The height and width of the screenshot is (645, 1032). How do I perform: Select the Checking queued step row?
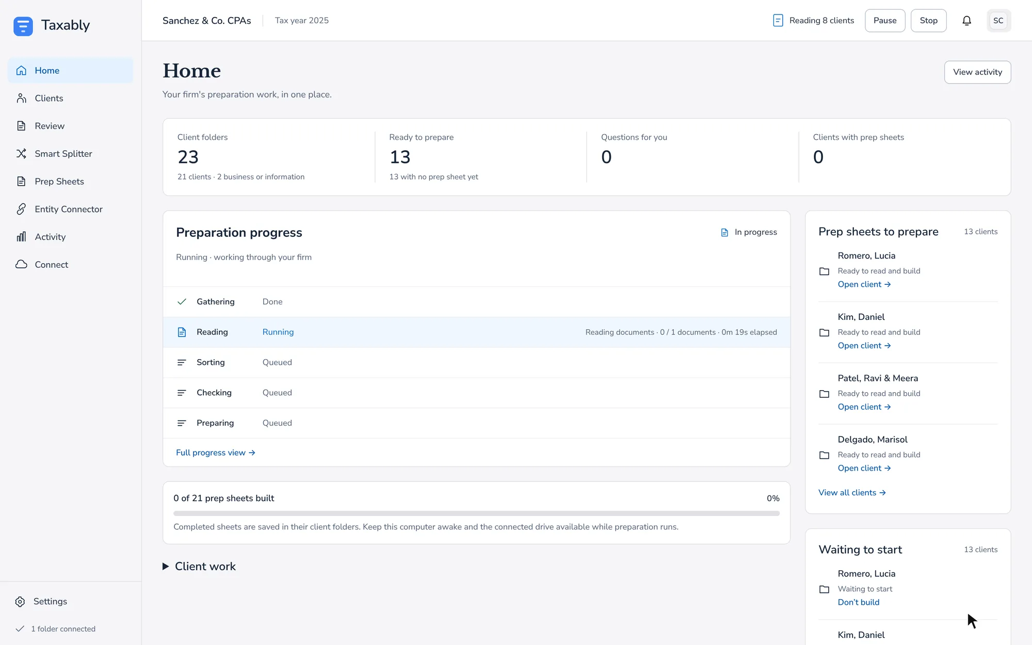coord(476,393)
